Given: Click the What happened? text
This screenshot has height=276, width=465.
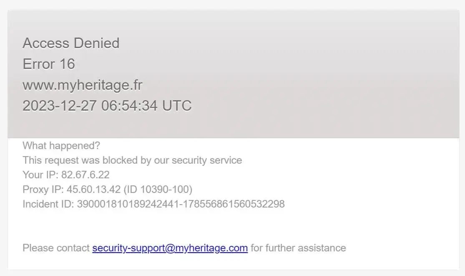Looking at the screenshot, I should coord(61,146).
